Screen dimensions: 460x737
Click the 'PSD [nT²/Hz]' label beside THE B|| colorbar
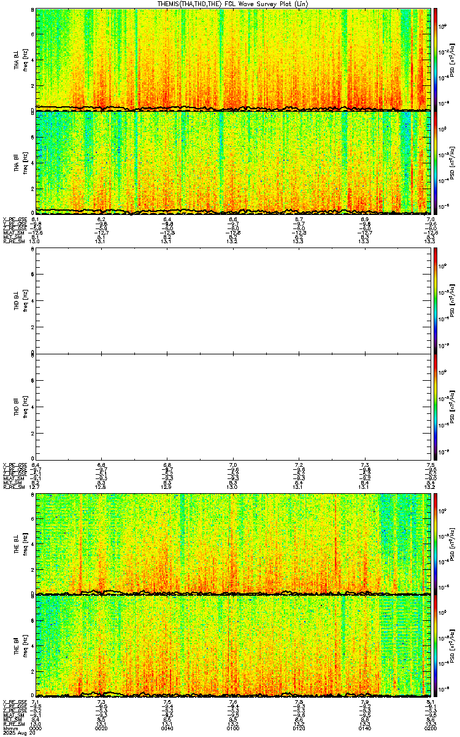453,647
